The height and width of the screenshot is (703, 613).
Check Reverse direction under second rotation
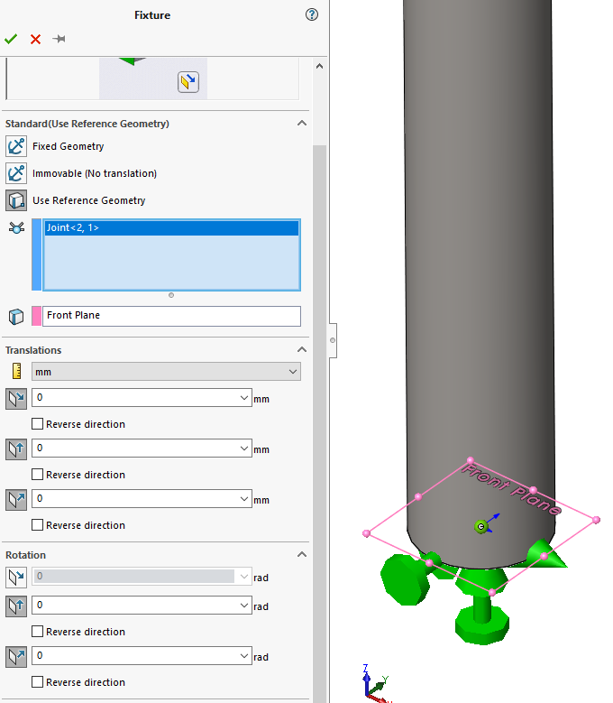38,632
